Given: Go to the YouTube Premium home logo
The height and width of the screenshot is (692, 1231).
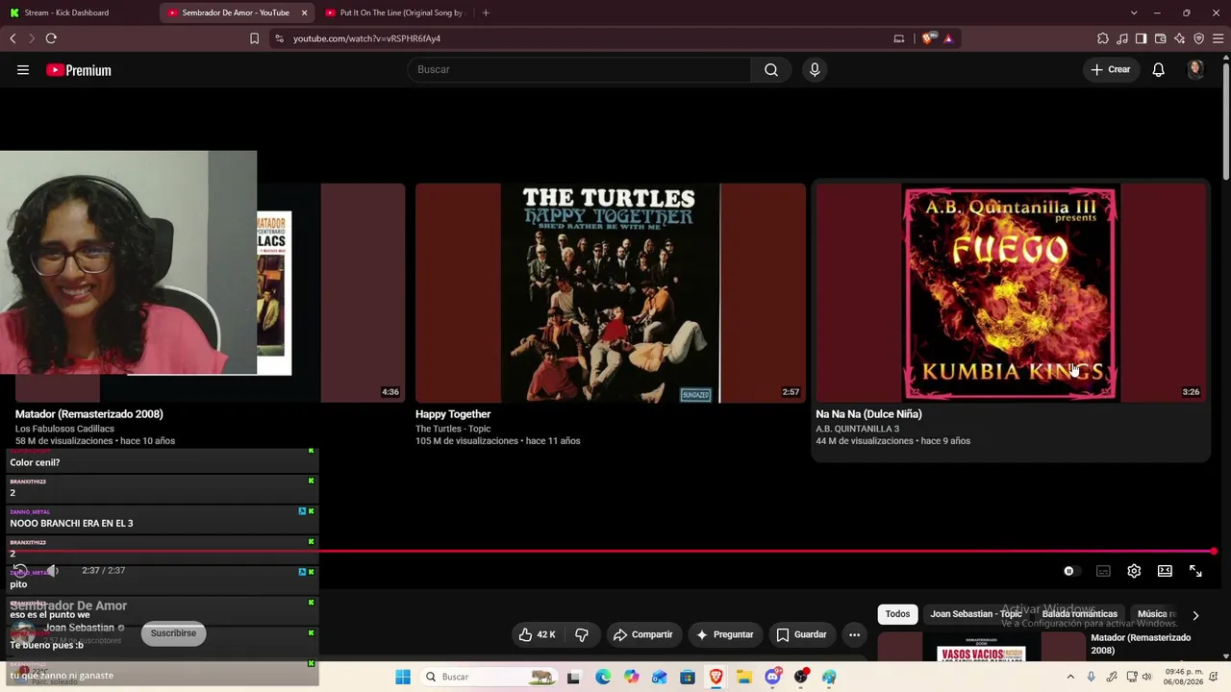Looking at the screenshot, I should tap(79, 70).
